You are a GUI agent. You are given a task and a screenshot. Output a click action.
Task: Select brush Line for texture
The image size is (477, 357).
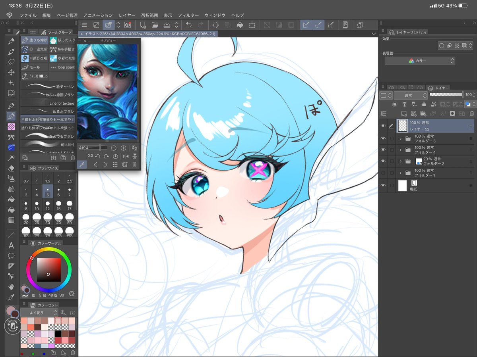pos(48,103)
